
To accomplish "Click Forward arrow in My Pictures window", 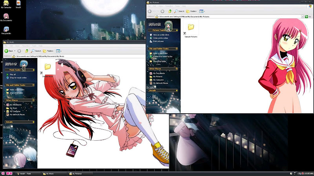I will 162,11.
